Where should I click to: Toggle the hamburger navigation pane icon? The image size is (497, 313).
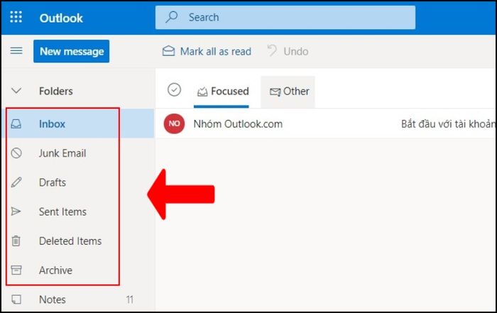tap(16, 50)
